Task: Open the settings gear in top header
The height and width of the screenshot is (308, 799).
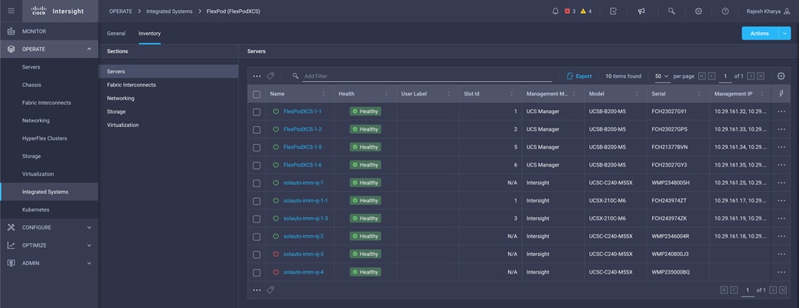Action: pos(699,11)
